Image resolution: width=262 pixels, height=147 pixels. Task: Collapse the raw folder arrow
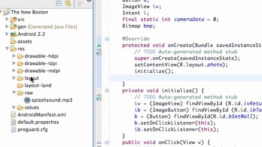click(x=14, y=93)
